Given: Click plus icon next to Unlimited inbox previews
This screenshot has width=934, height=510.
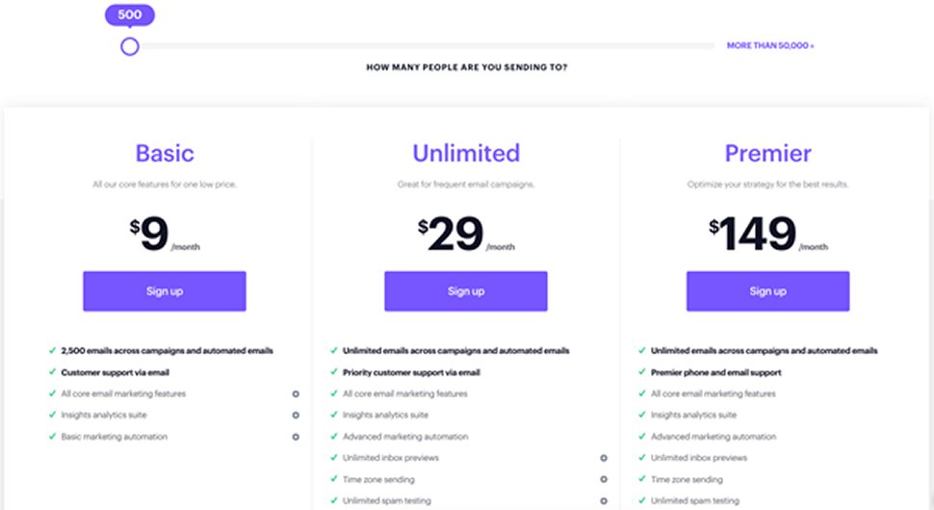Looking at the screenshot, I should click(x=604, y=458).
